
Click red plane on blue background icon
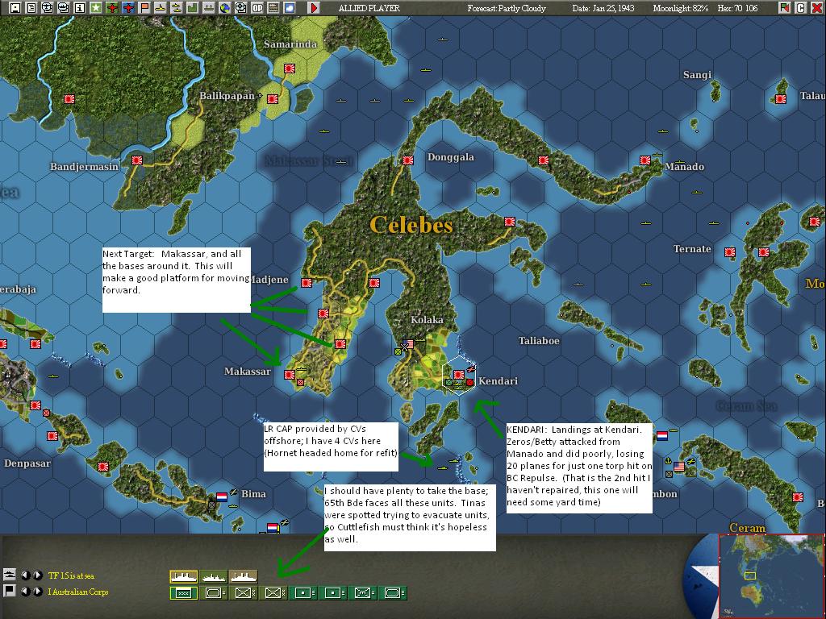point(128,7)
